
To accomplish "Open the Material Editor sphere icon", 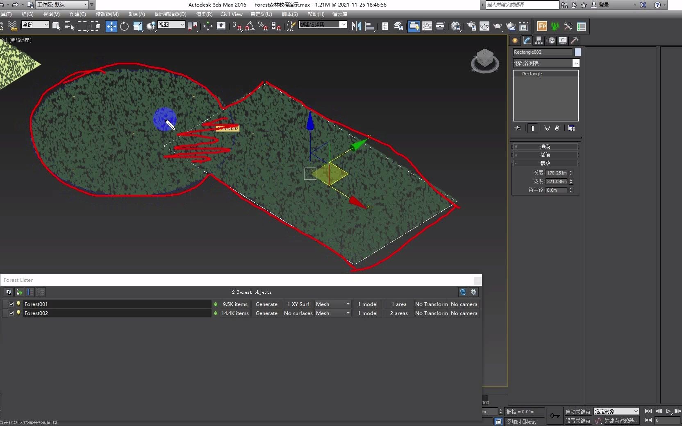I will click(455, 27).
